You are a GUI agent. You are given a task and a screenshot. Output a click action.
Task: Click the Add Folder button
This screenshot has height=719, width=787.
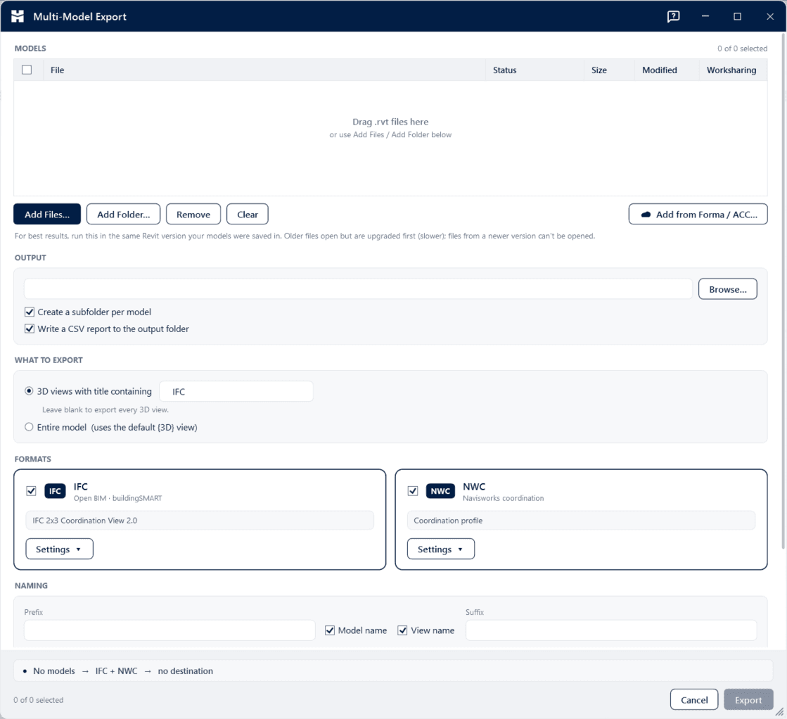[x=124, y=215]
